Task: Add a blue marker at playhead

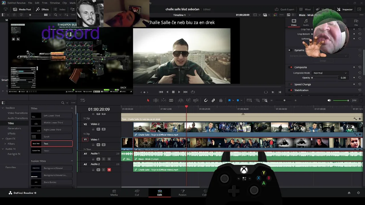Action: (238, 100)
